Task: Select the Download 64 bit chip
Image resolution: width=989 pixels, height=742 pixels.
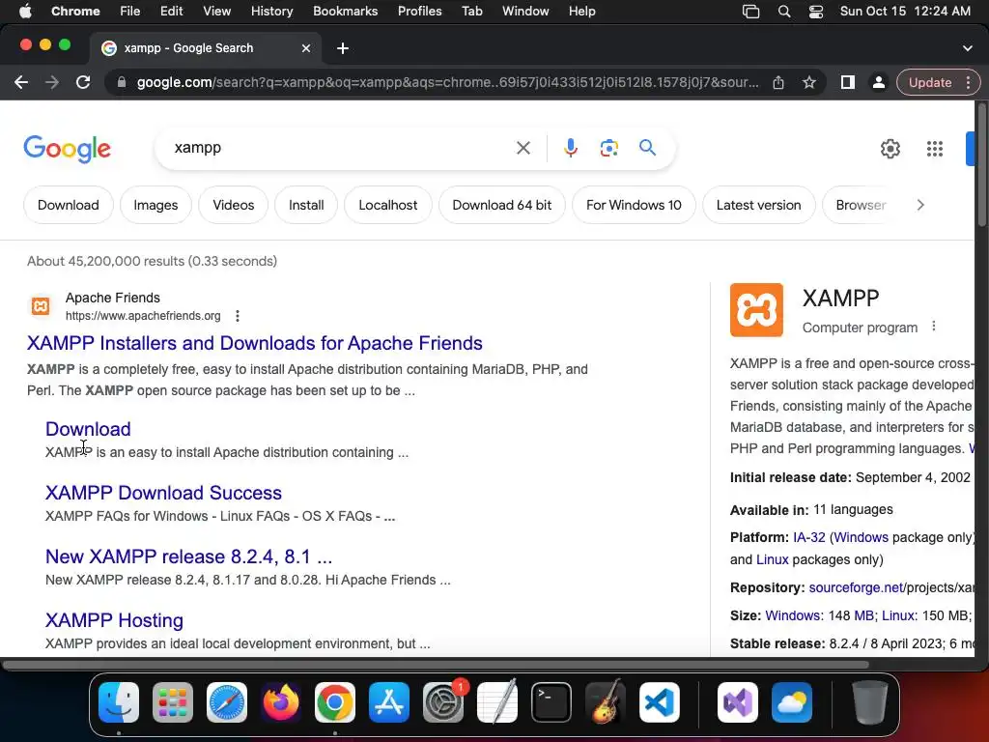Action: click(x=502, y=205)
